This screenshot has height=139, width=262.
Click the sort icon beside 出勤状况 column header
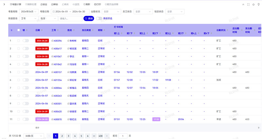pyautogui.click(x=227, y=30)
